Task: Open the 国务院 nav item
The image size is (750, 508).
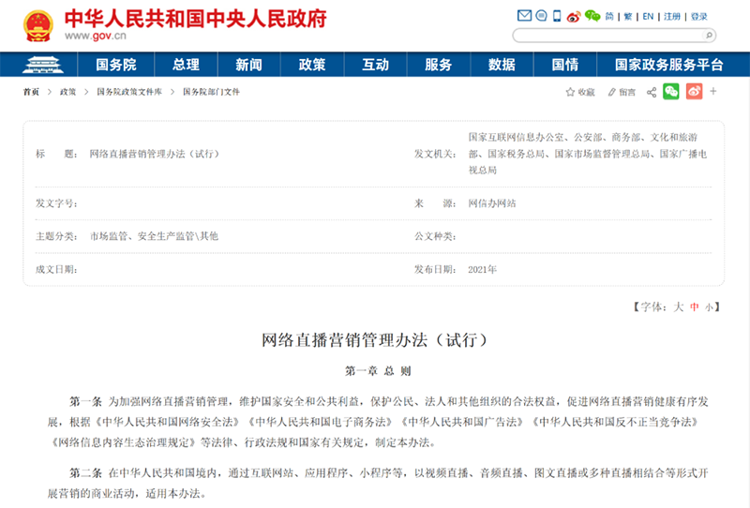Action: pyautogui.click(x=115, y=65)
